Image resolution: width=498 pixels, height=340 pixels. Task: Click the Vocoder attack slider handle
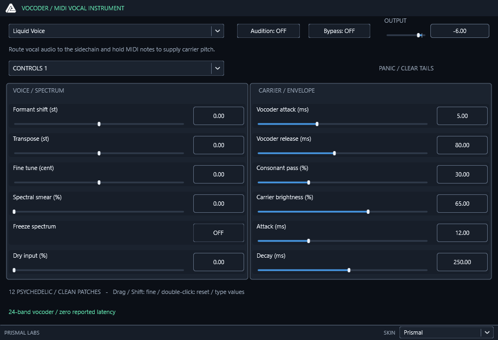pos(317,124)
